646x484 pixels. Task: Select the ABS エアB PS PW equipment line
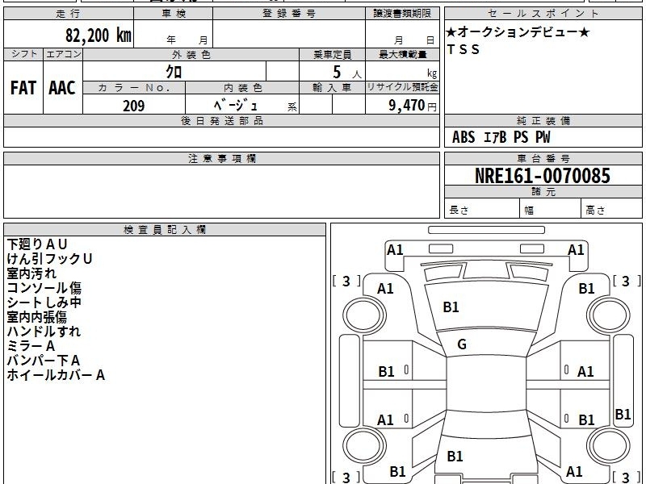point(501,137)
